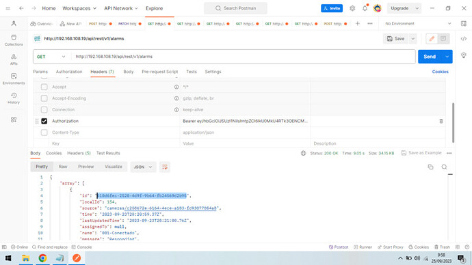Image resolution: width=472 pixels, height=265 pixels.
Task: Open the notifications bell
Action: (365, 8)
